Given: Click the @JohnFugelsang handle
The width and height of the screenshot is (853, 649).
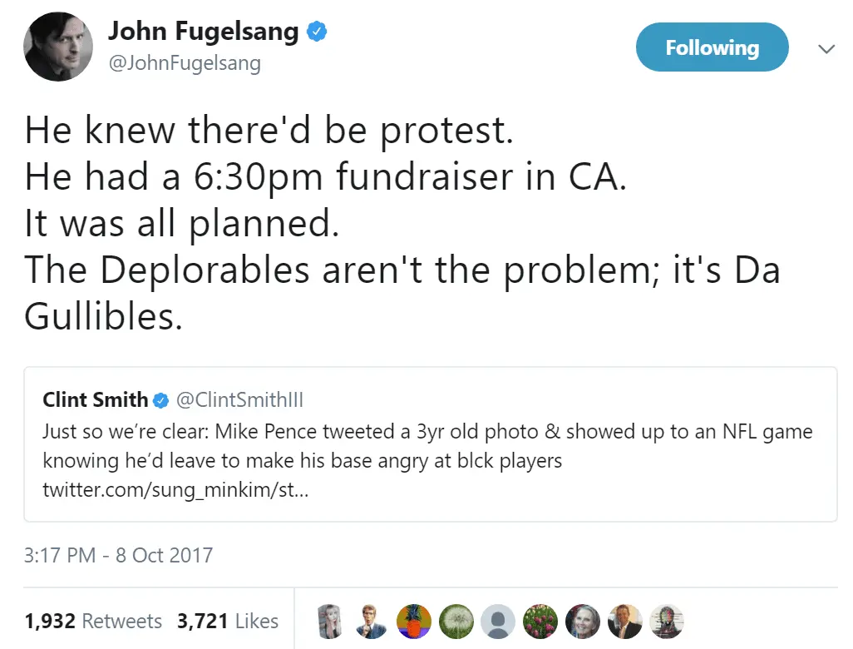Looking at the screenshot, I should (185, 62).
